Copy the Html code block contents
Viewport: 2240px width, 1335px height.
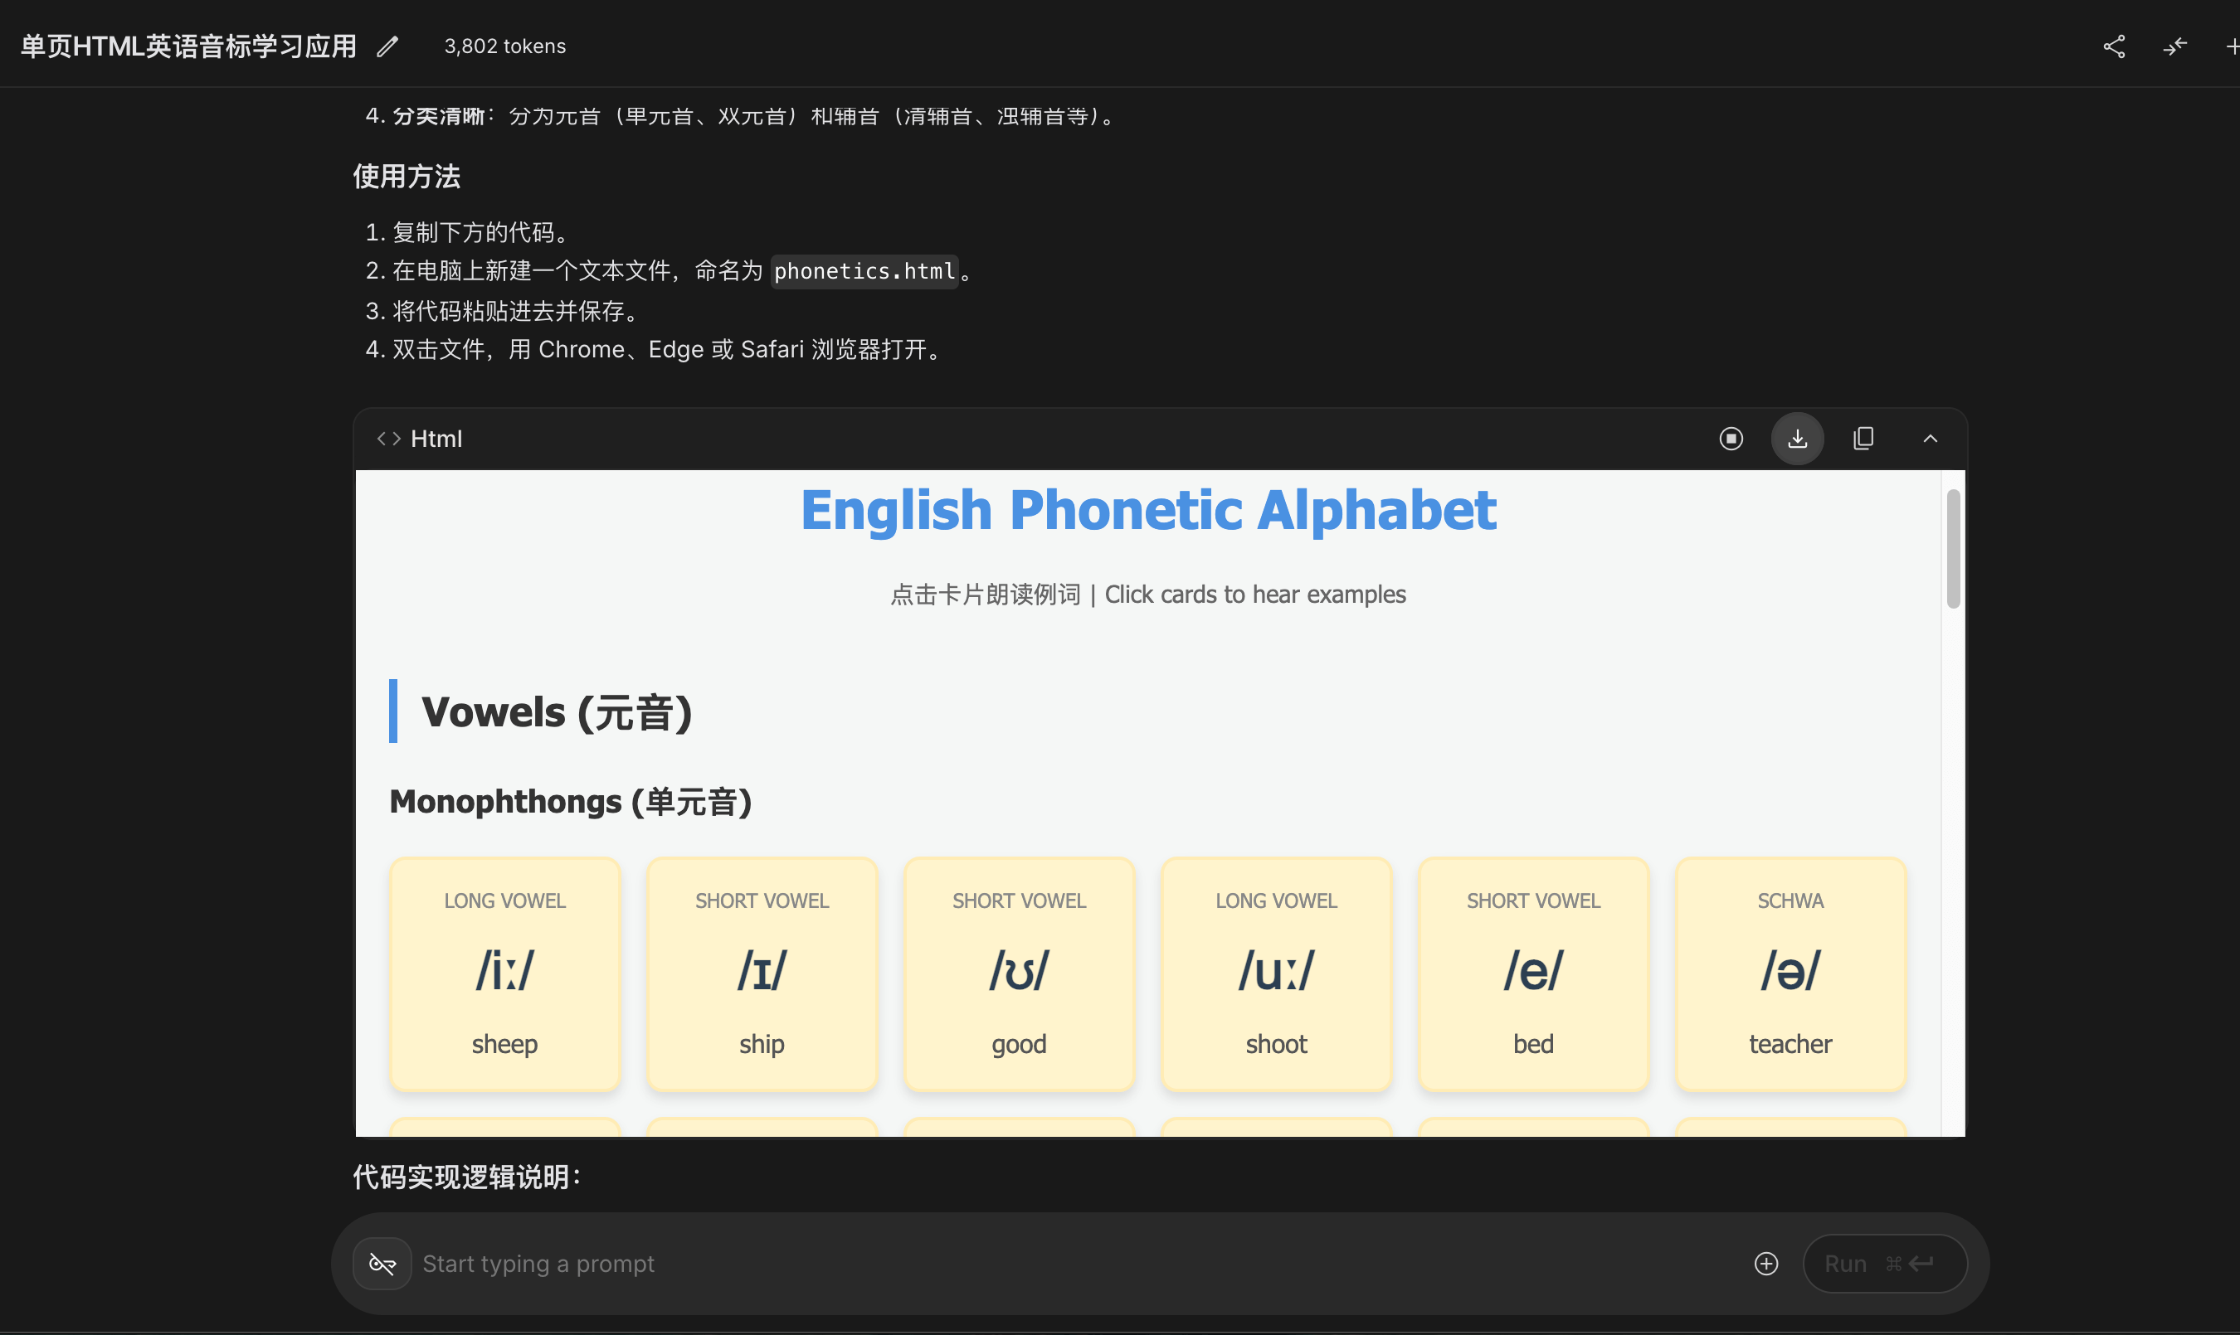pos(1863,439)
